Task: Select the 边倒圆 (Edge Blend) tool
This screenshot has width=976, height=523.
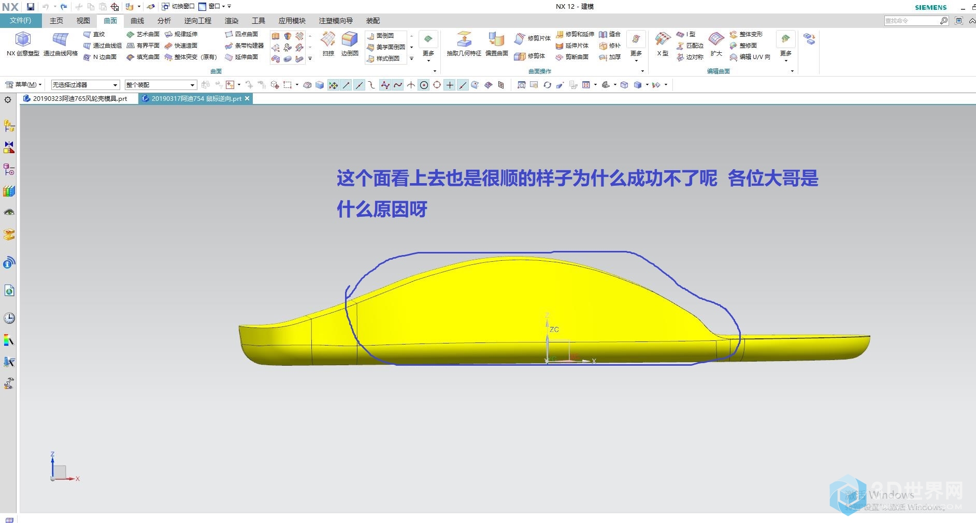Action: (350, 44)
